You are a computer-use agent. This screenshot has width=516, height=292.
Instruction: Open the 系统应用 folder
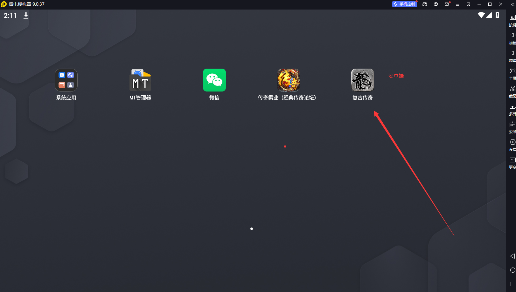point(66,80)
